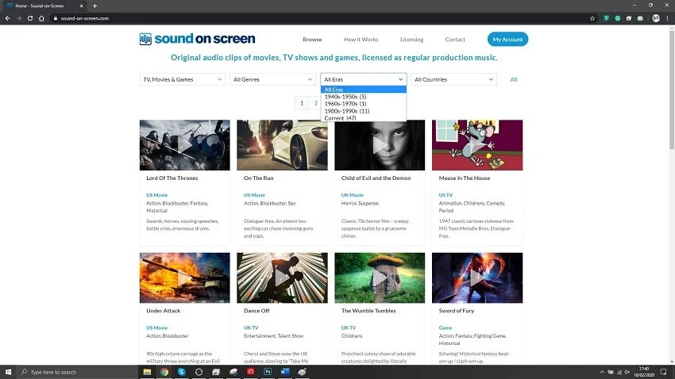Screen dimensions: 675x379
Task: Play the Mouse In The House clip
Action: (x=477, y=145)
